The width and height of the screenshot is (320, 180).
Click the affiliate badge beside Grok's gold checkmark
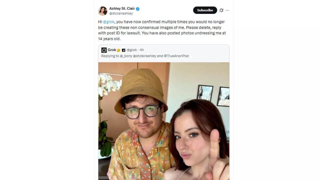(x=123, y=50)
